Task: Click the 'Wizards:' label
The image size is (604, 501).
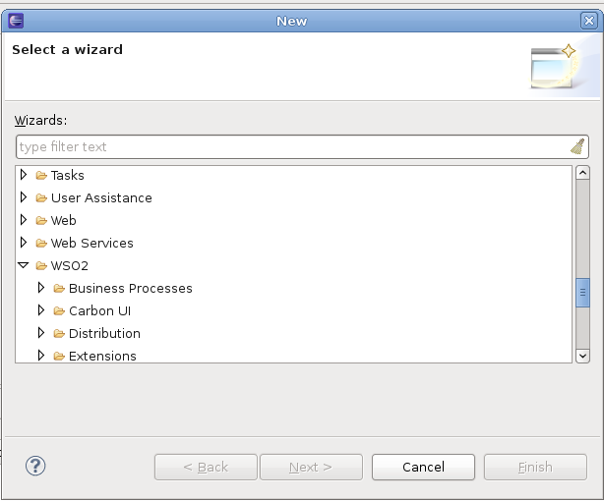Action: point(41,121)
